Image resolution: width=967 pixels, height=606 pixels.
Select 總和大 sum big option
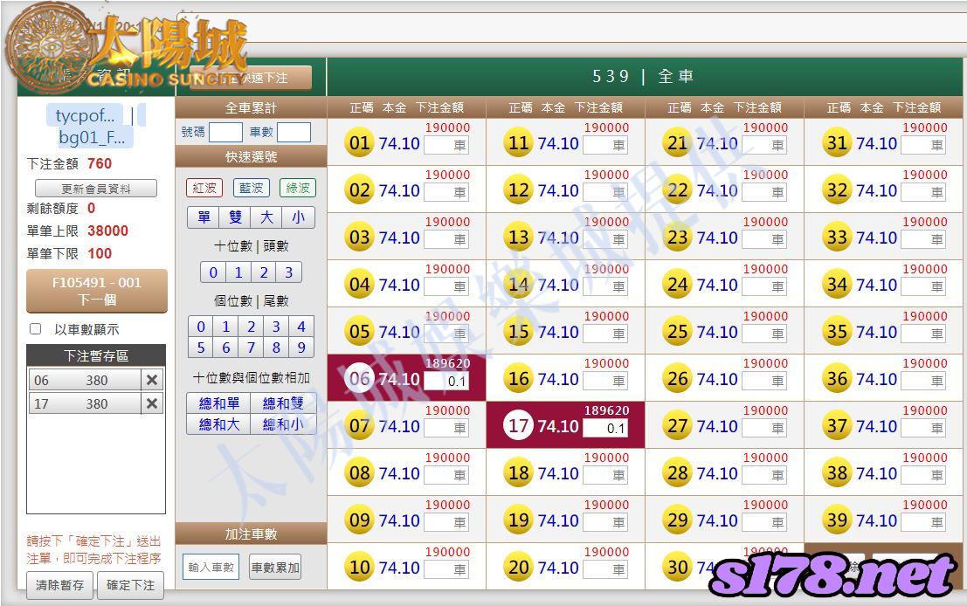pyautogui.click(x=219, y=424)
